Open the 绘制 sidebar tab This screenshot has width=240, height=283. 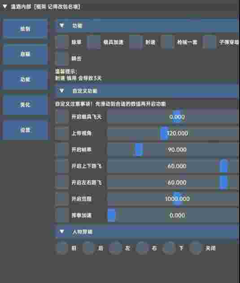coord(25,29)
